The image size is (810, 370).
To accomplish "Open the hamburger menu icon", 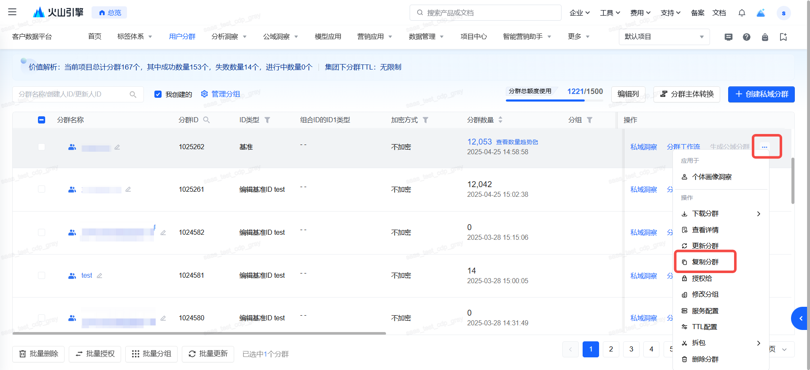I will [12, 12].
